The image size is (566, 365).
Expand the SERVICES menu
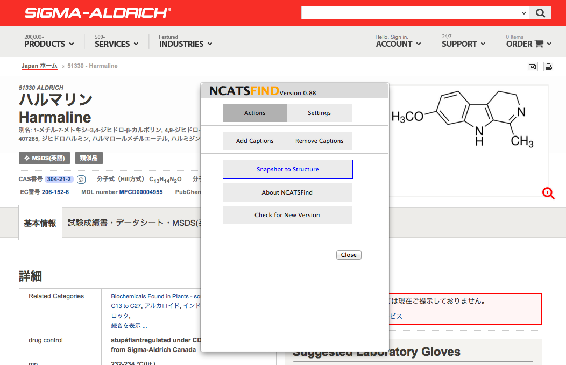[x=117, y=41]
